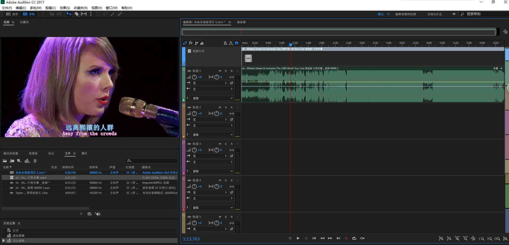
Task: Select the Time Selection tool
Action: click(x=91, y=14)
